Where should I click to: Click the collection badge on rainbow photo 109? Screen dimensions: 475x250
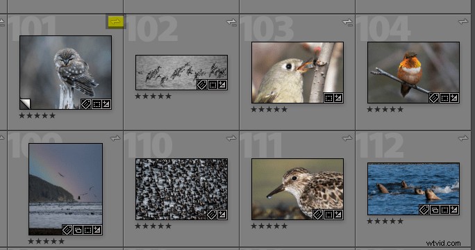coord(78,230)
